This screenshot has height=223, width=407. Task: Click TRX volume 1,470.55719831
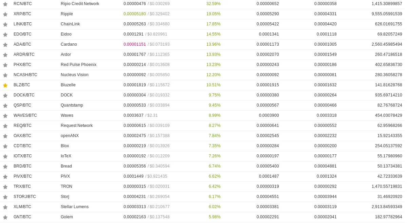click(x=387, y=186)
